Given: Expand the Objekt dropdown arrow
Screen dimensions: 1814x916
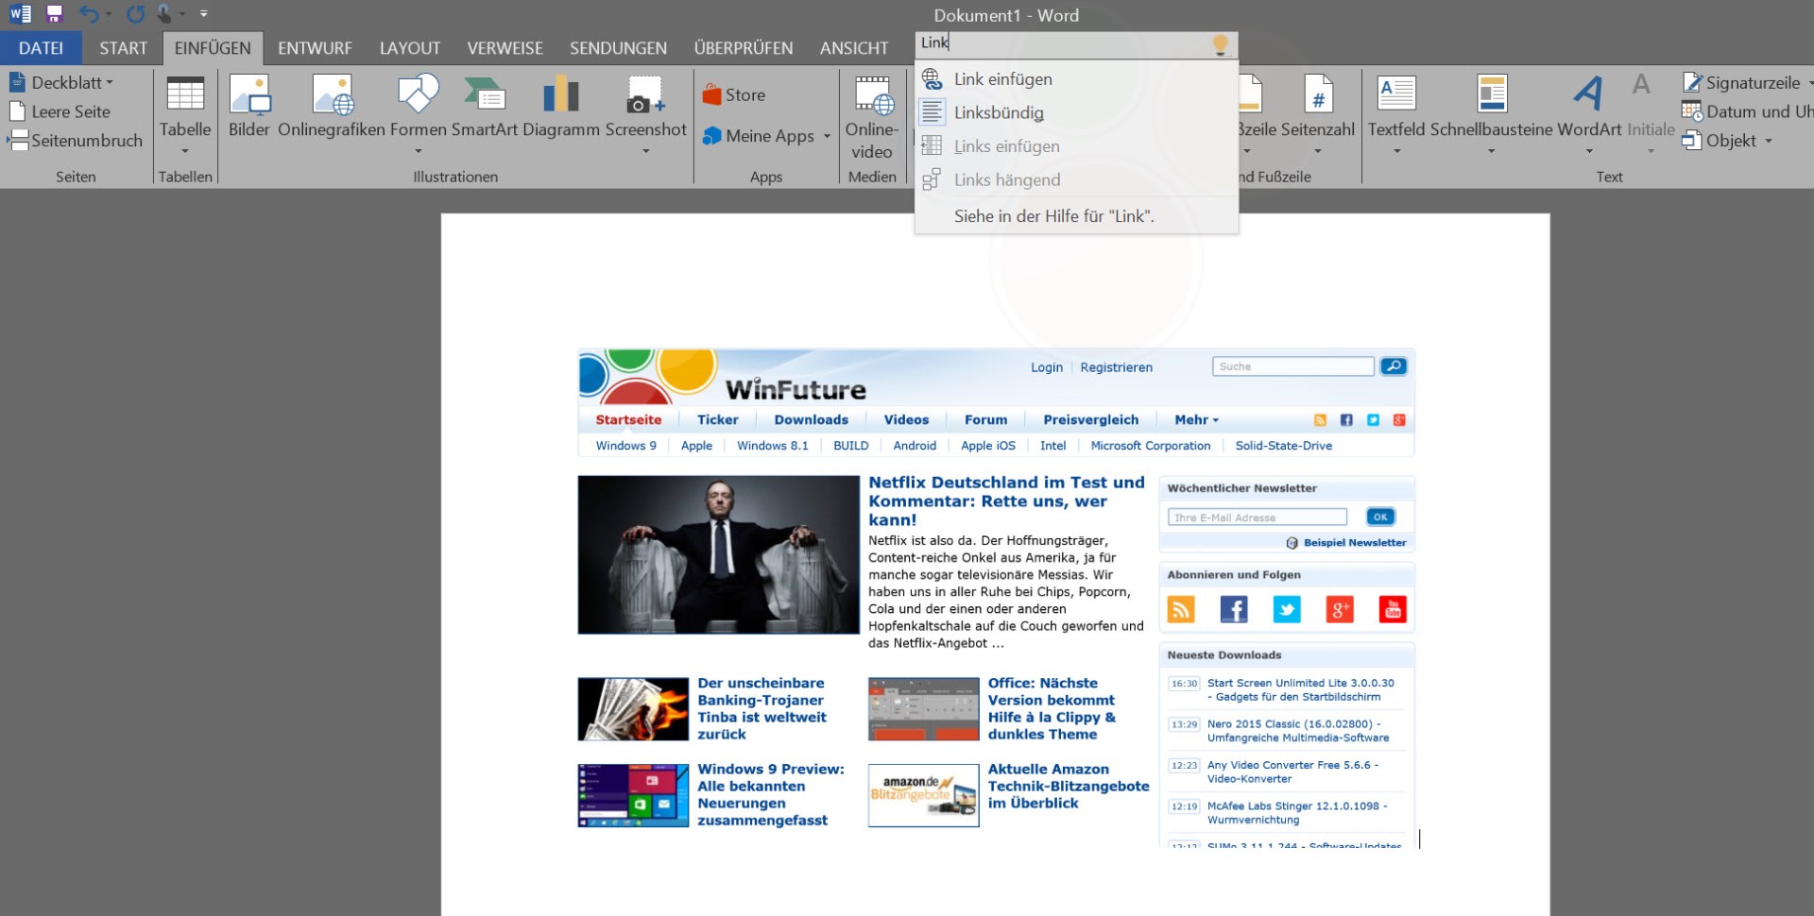Looking at the screenshot, I should coord(1768,141).
